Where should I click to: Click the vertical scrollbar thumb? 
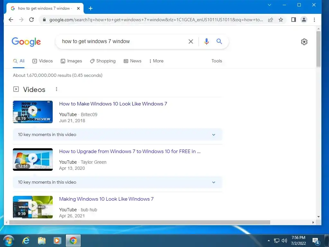(x=318, y=49)
